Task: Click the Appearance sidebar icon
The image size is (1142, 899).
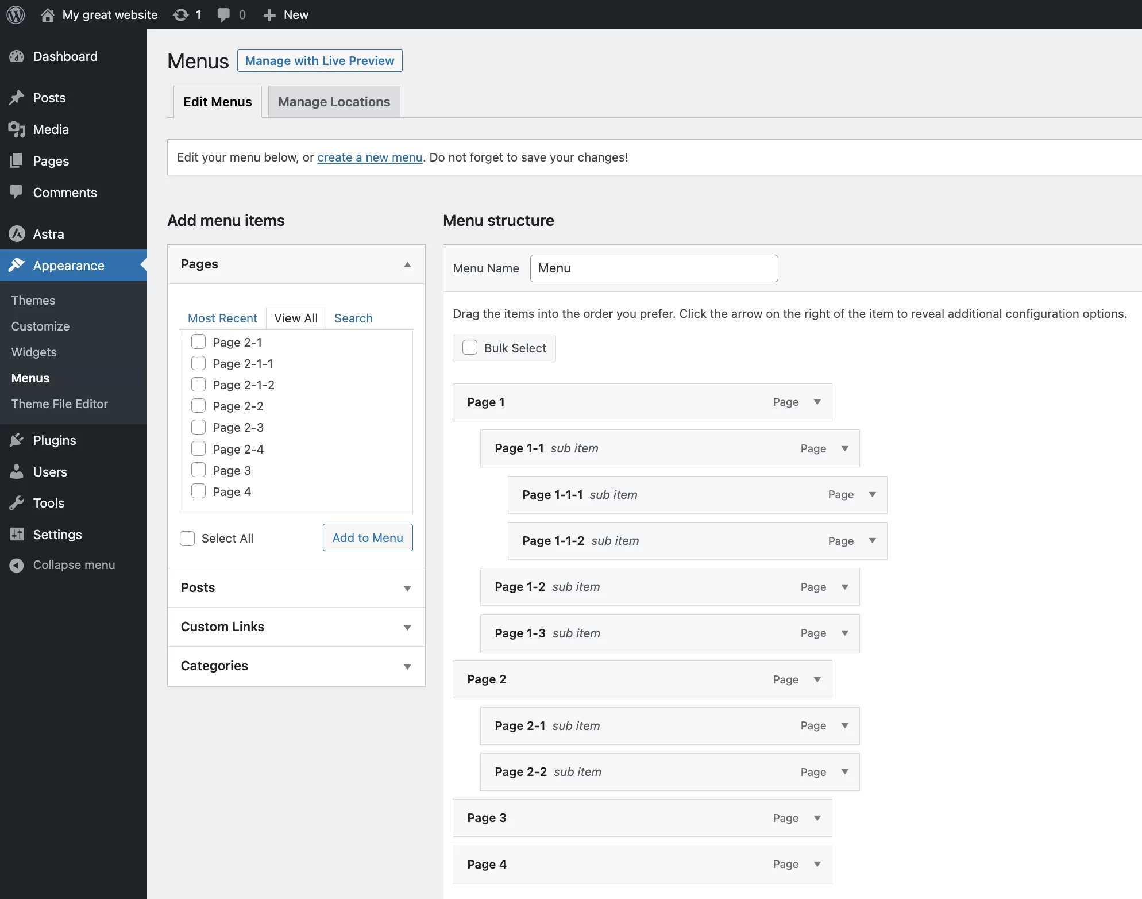Action: tap(18, 266)
